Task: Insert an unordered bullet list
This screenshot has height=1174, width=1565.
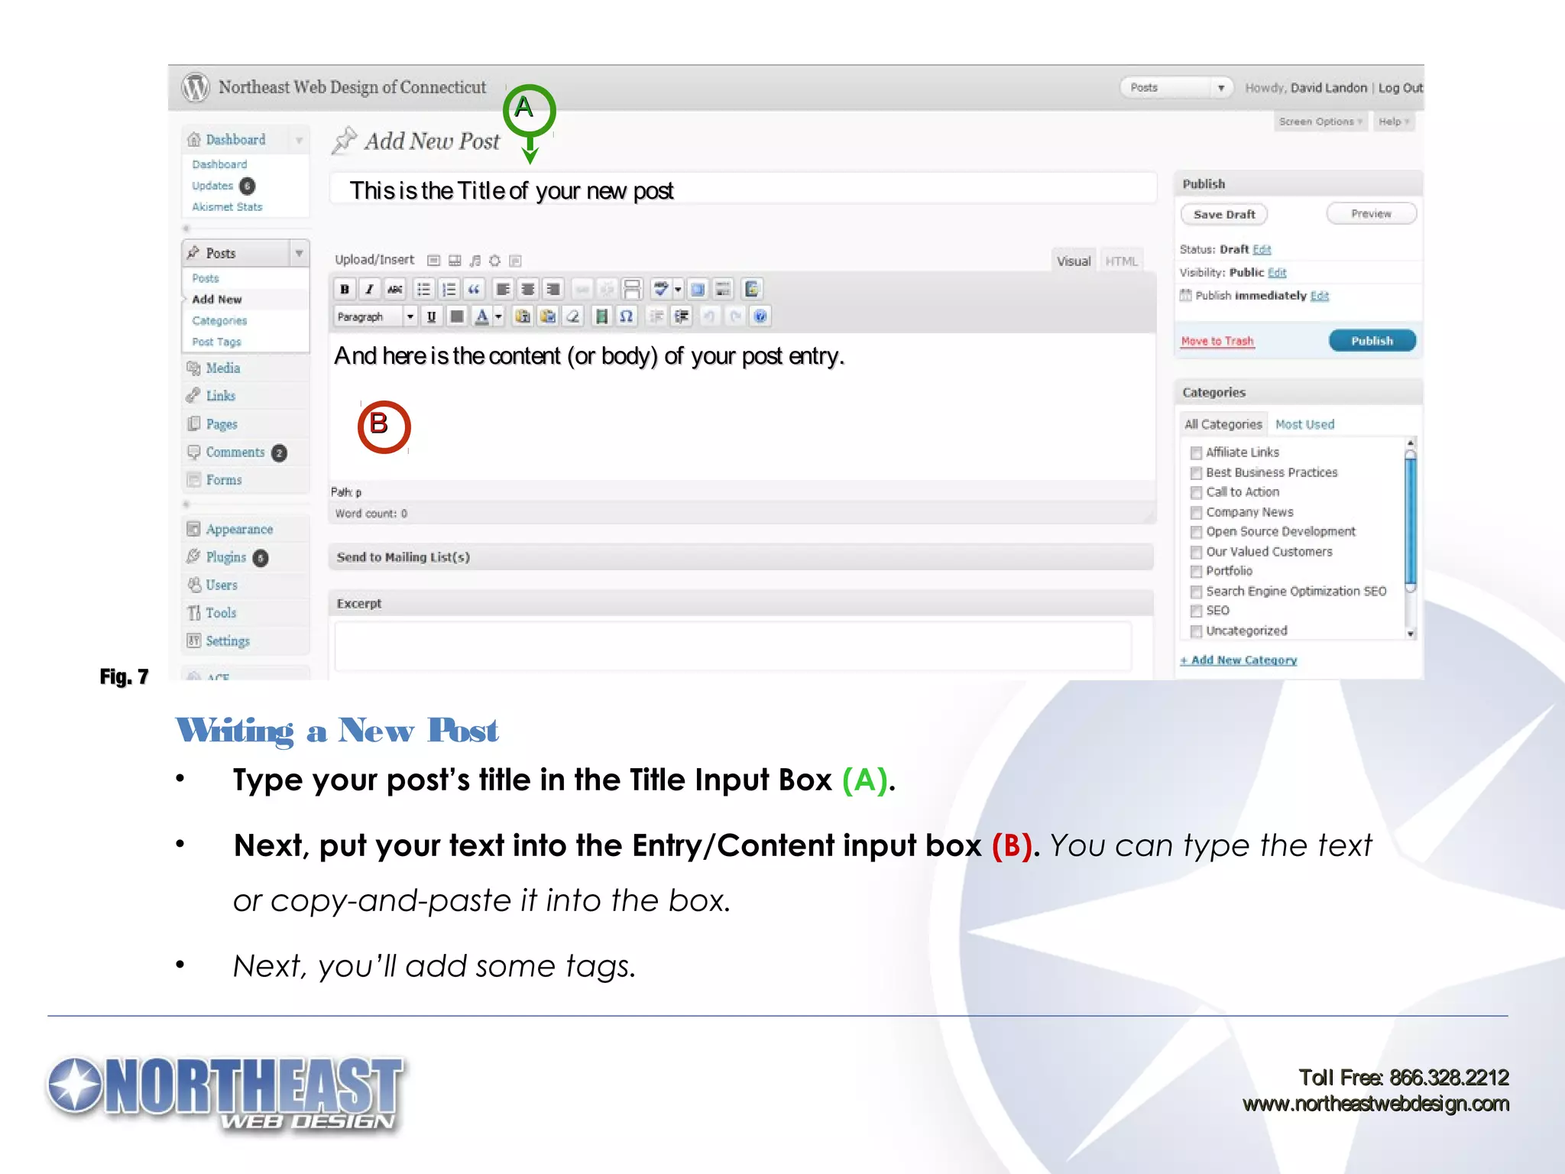Action: click(423, 289)
